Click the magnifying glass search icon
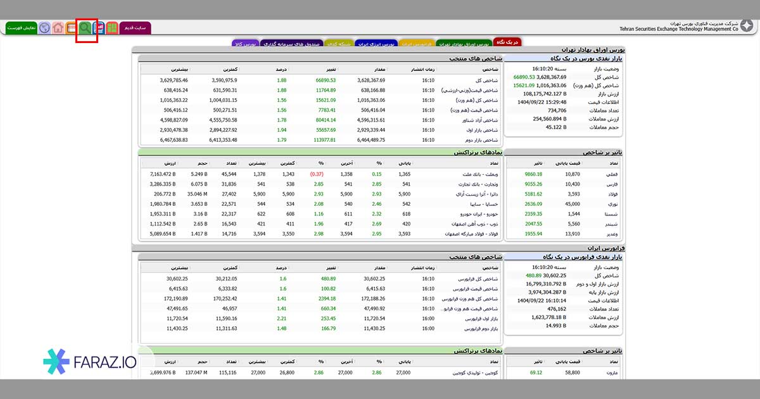 tap(85, 28)
